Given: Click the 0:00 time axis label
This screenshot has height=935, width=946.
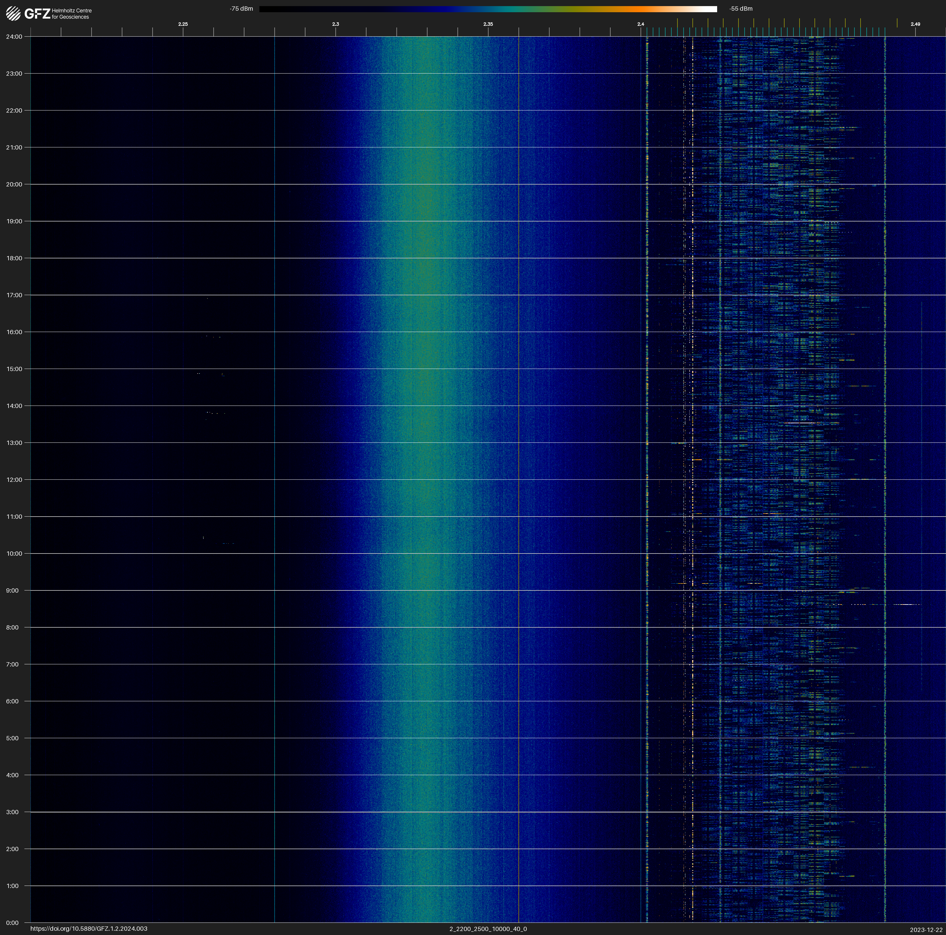Looking at the screenshot, I should pos(12,923).
